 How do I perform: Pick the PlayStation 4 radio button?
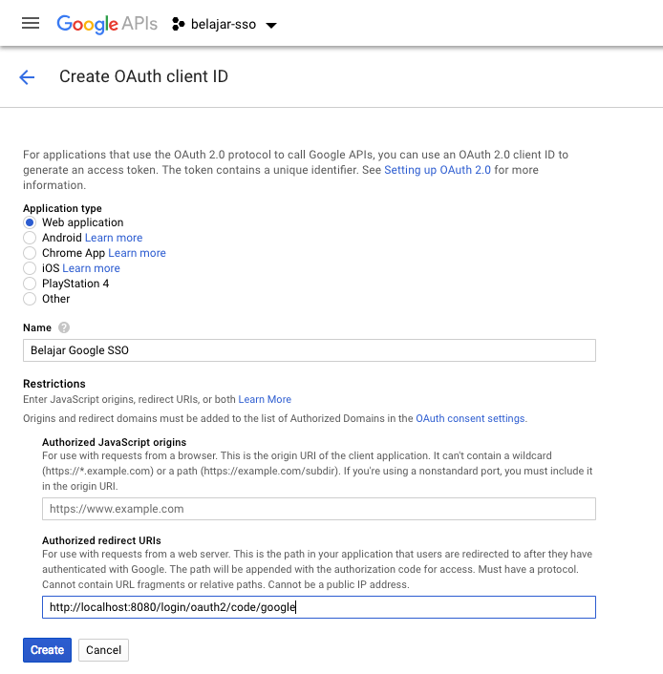tap(30, 284)
